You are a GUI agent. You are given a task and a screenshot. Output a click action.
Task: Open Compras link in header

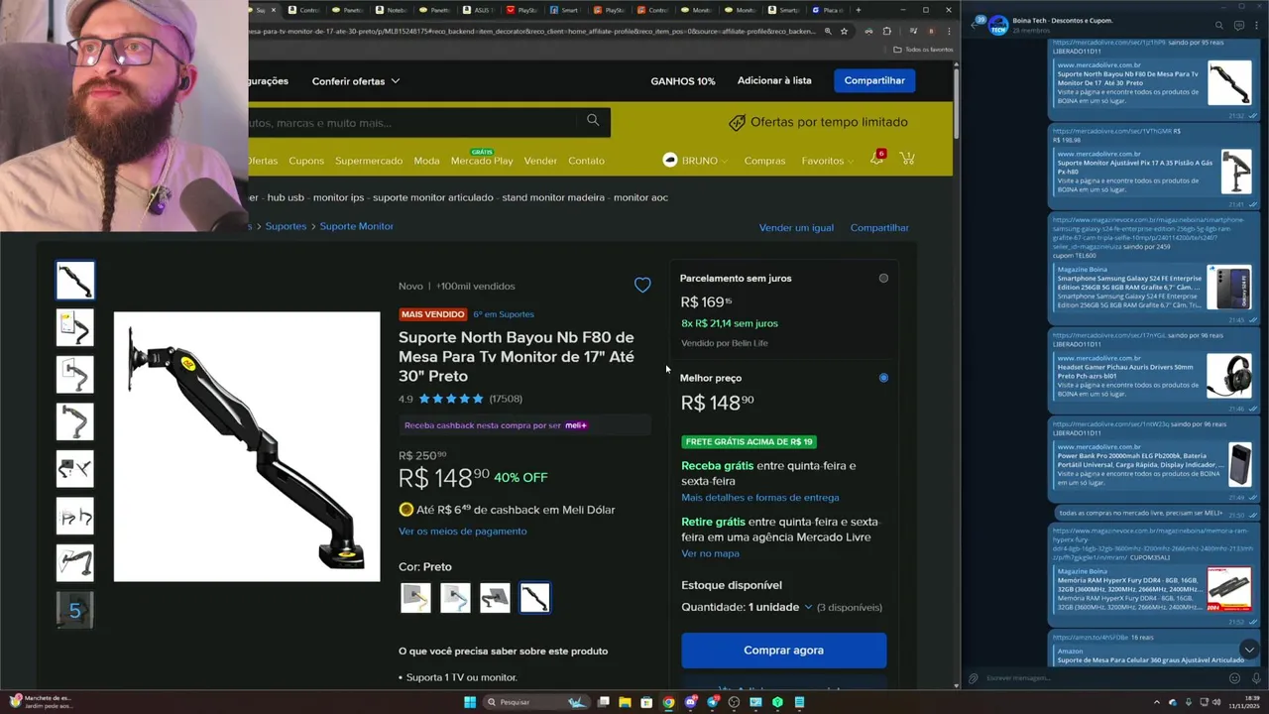pyautogui.click(x=764, y=160)
